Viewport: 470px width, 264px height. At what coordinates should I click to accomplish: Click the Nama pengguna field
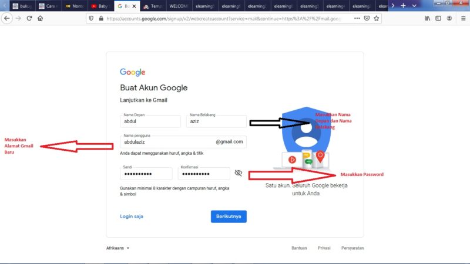[x=183, y=142]
